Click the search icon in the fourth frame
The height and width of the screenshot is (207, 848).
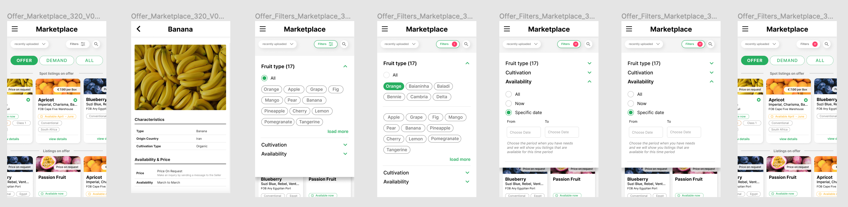(466, 44)
